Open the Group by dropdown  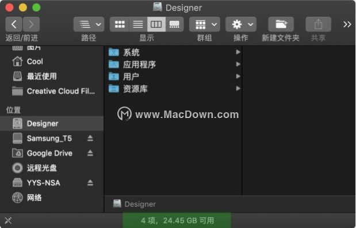point(205,24)
